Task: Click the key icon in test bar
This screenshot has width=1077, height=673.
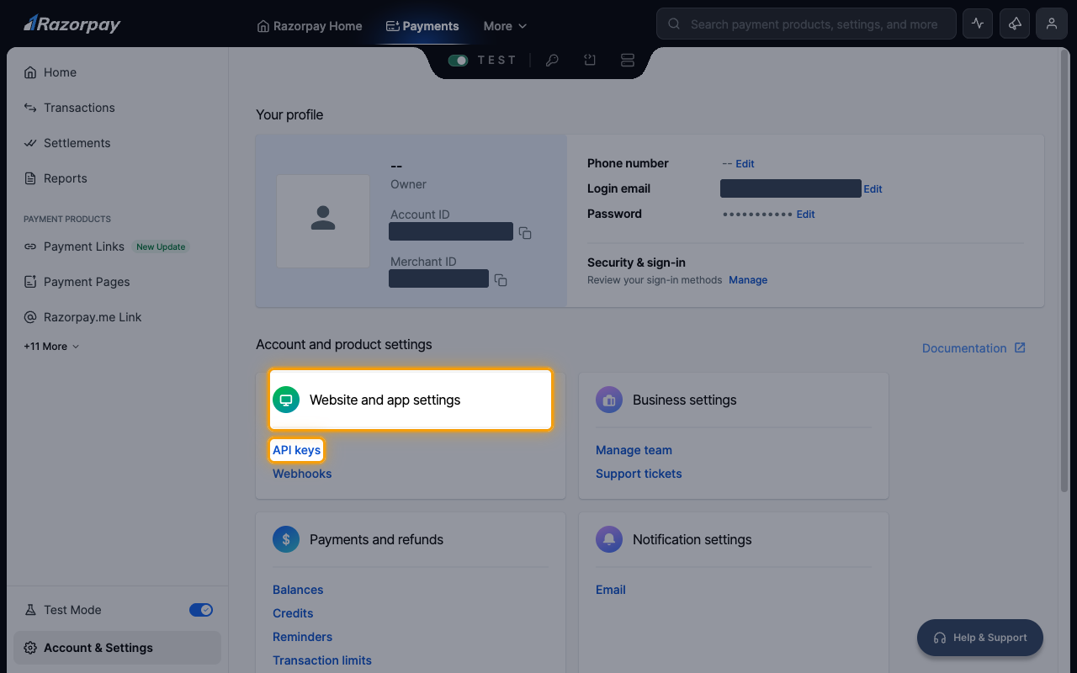Action: [x=552, y=61]
